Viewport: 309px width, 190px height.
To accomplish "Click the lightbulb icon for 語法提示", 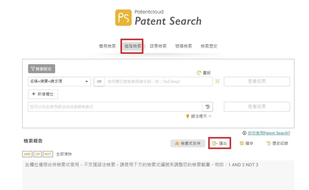I will coord(188,116).
